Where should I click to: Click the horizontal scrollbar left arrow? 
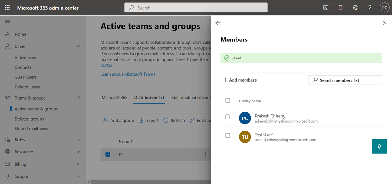tap(88, 182)
